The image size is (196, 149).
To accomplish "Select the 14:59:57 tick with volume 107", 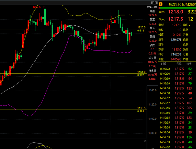I will click(177, 103).
